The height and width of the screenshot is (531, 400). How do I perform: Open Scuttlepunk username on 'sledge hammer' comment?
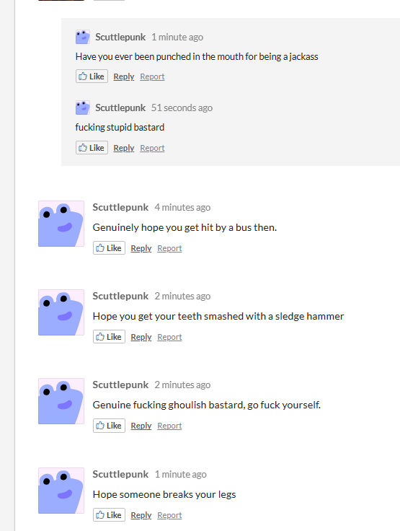coord(120,296)
